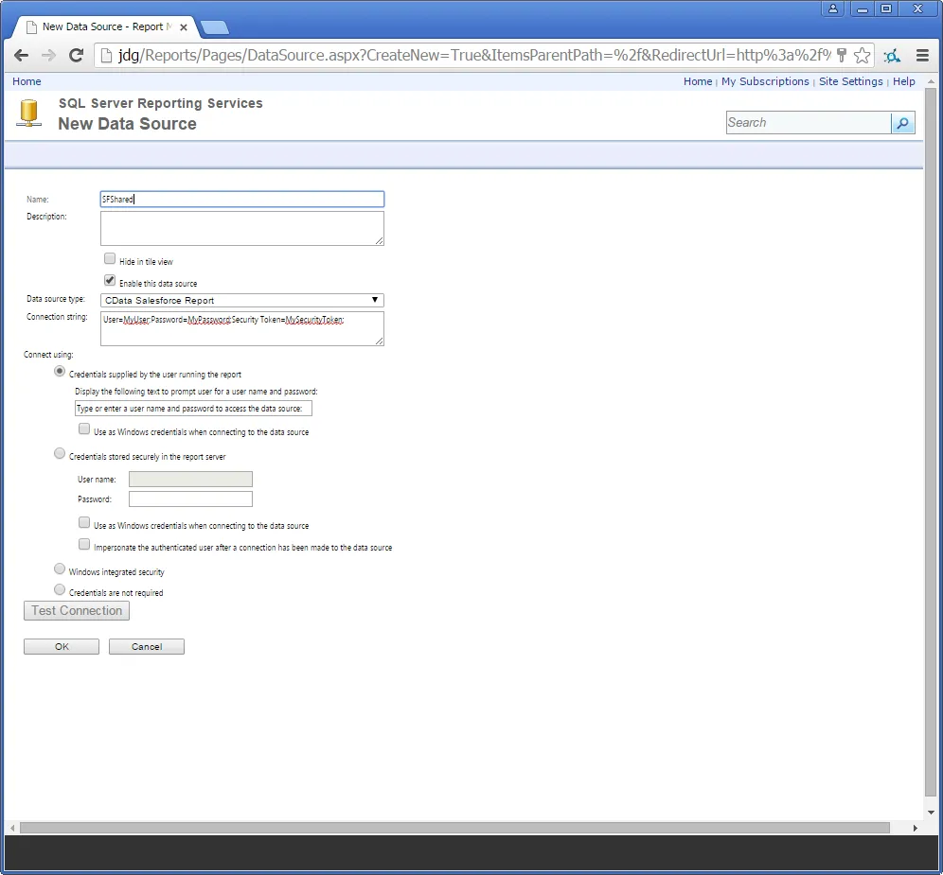Click the Reporting Services database icon
Image resolution: width=943 pixels, height=875 pixels.
coord(28,112)
